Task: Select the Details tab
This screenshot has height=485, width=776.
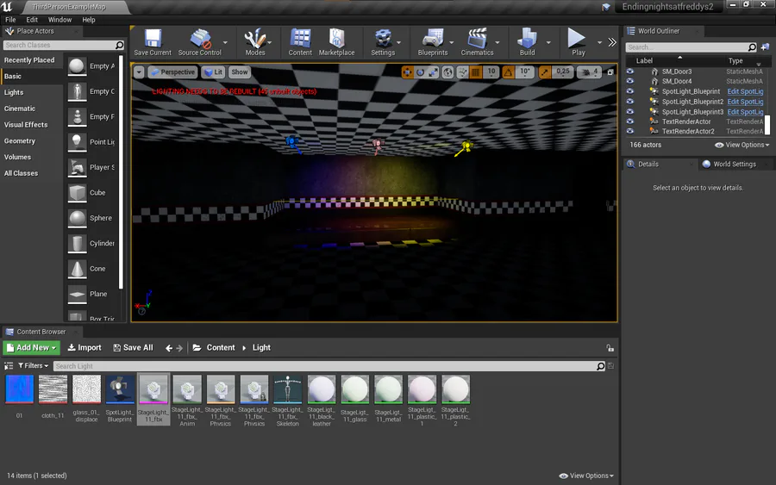Action: pos(648,165)
